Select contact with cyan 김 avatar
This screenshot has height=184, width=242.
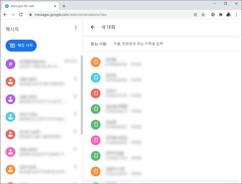pos(161,78)
